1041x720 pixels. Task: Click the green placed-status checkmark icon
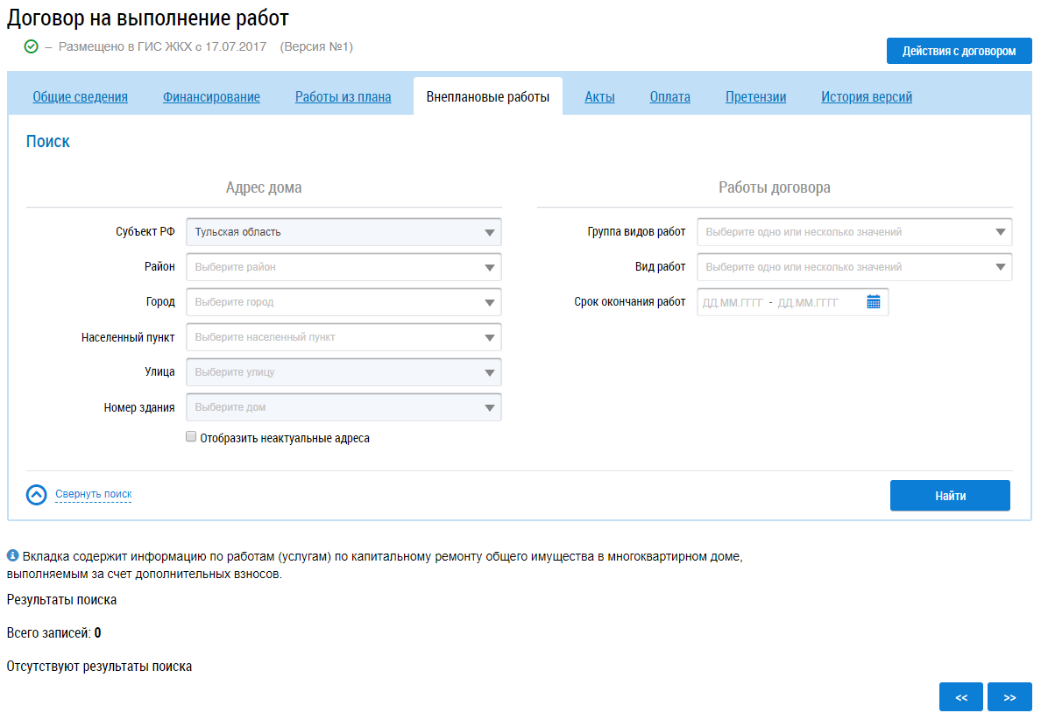pyautogui.click(x=32, y=46)
